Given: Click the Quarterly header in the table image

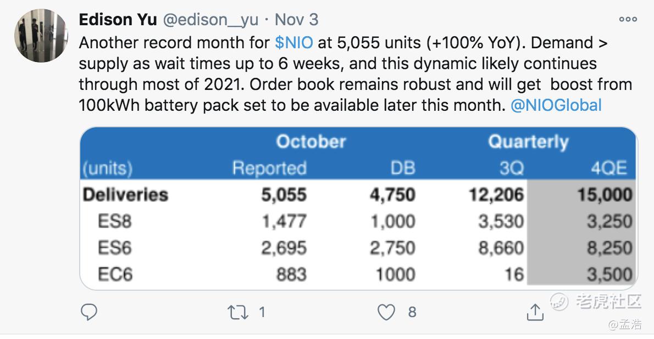Looking at the screenshot, I should tap(529, 142).
